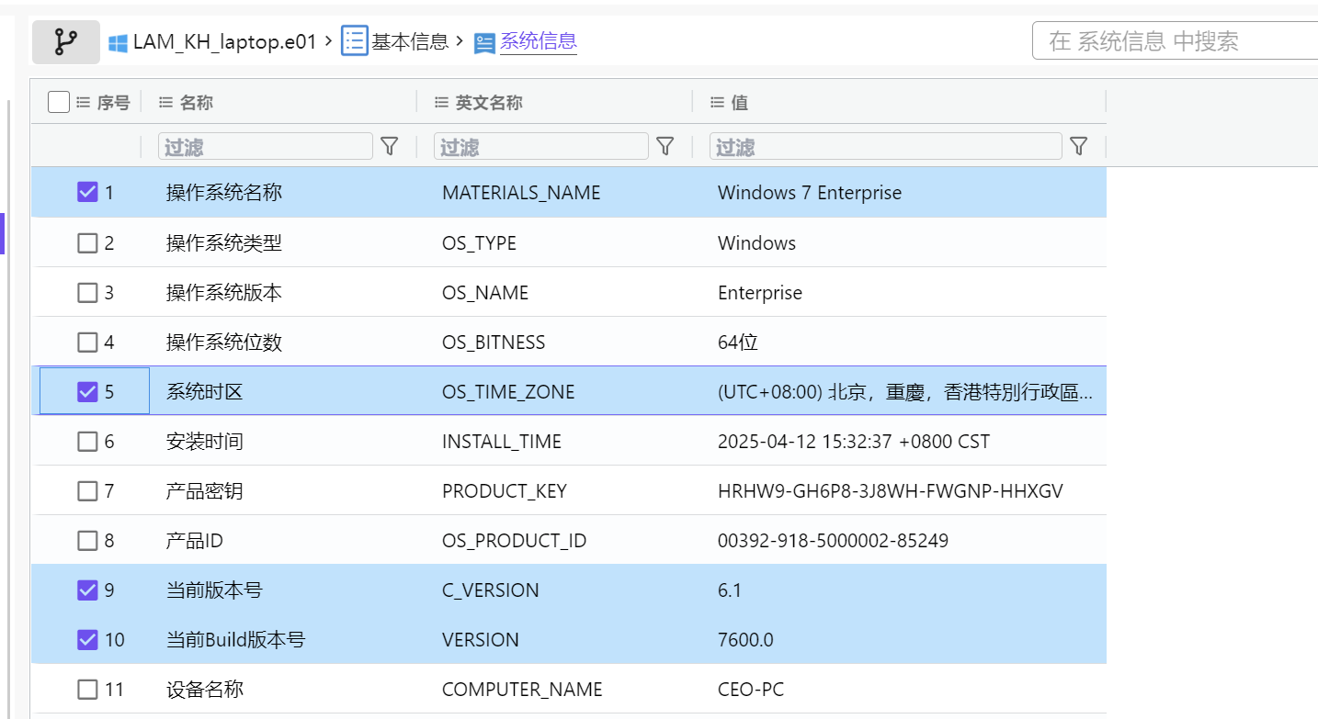Viewport: 1318px width, 719px height.
Task: Click the list icon before 基本信息
Action: (x=355, y=41)
